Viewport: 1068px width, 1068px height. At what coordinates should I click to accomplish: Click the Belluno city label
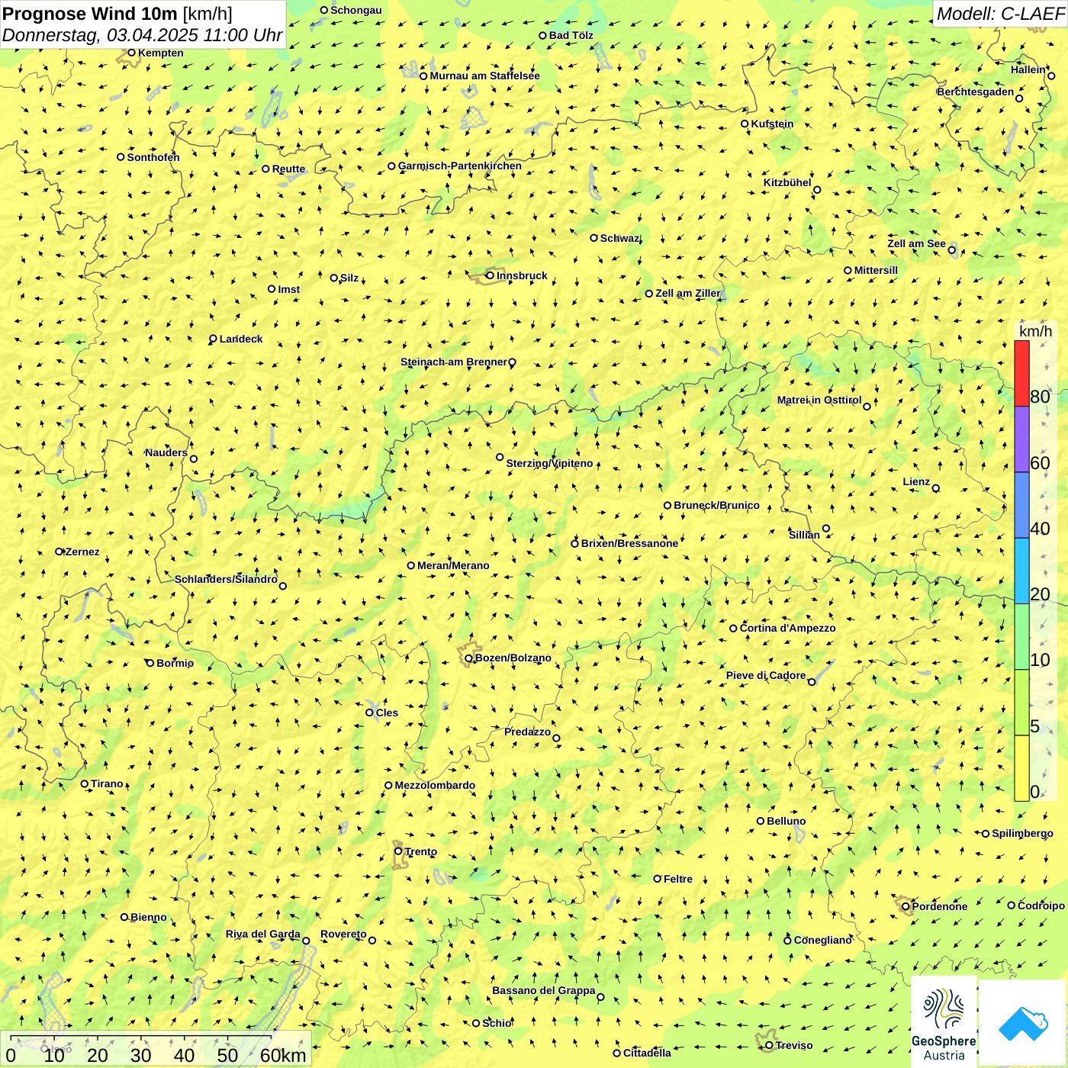[x=786, y=821]
